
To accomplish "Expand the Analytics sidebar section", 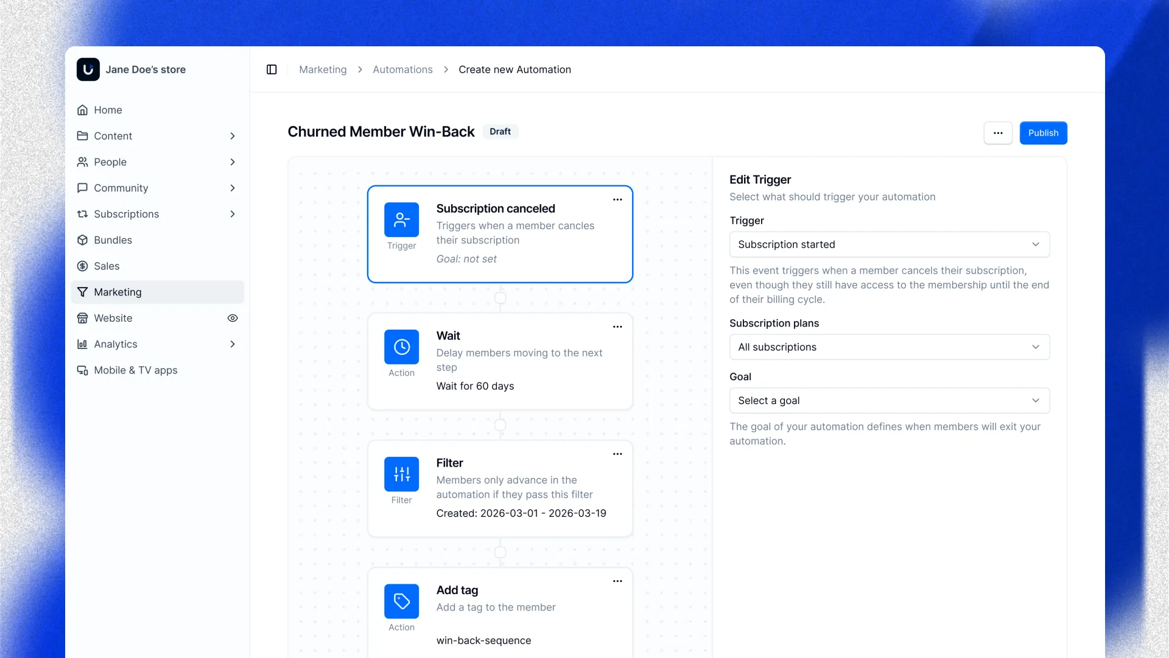I will click(232, 344).
